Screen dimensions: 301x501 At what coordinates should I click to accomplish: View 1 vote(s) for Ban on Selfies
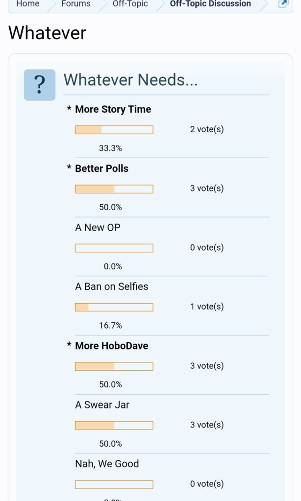[x=207, y=307]
